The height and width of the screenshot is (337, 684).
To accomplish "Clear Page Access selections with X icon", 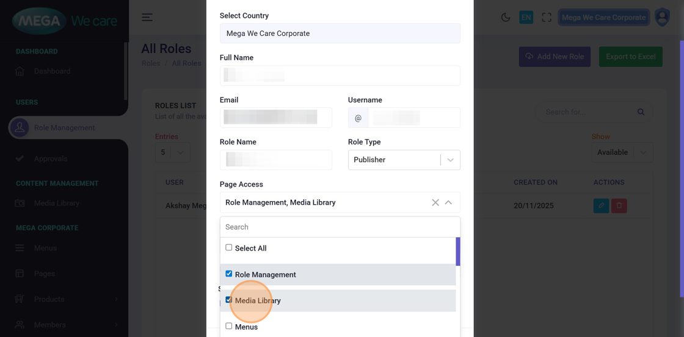I will click(x=435, y=202).
